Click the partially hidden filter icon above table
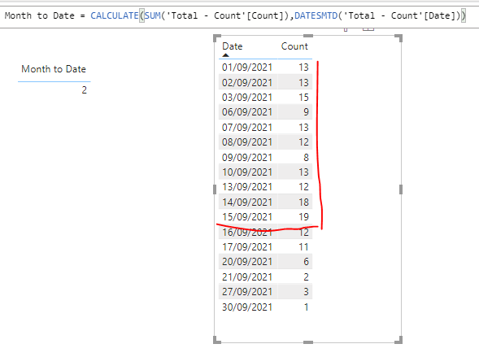479x357 pixels. [346, 29]
